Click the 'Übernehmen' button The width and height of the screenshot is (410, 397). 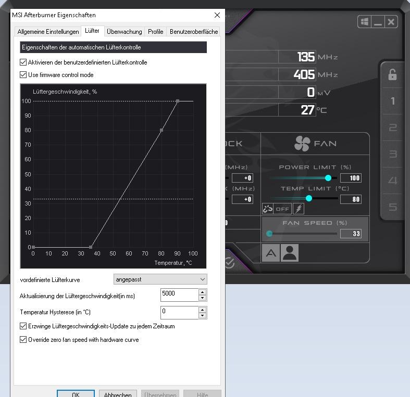click(x=160, y=394)
